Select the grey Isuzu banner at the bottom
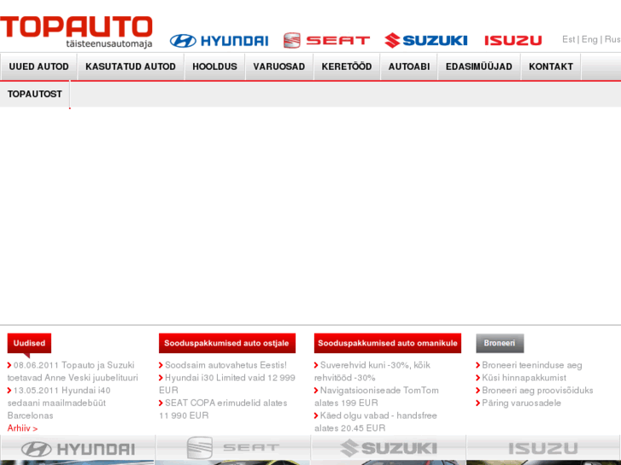The height and width of the screenshot is (465, 621). (543, 449)
